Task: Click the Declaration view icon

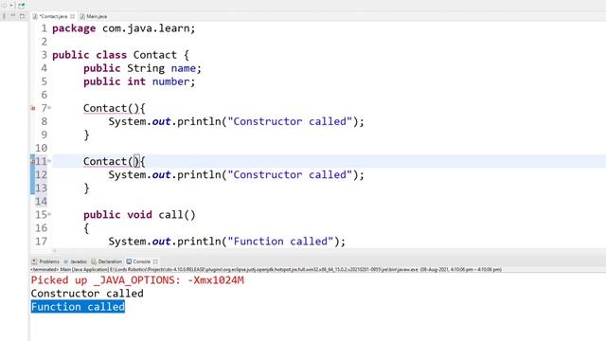Action: coord(94,261)
